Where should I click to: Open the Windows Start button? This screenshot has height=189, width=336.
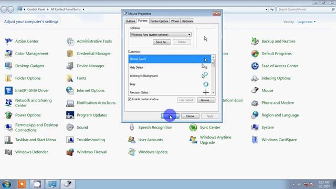[x=7, y=184]
